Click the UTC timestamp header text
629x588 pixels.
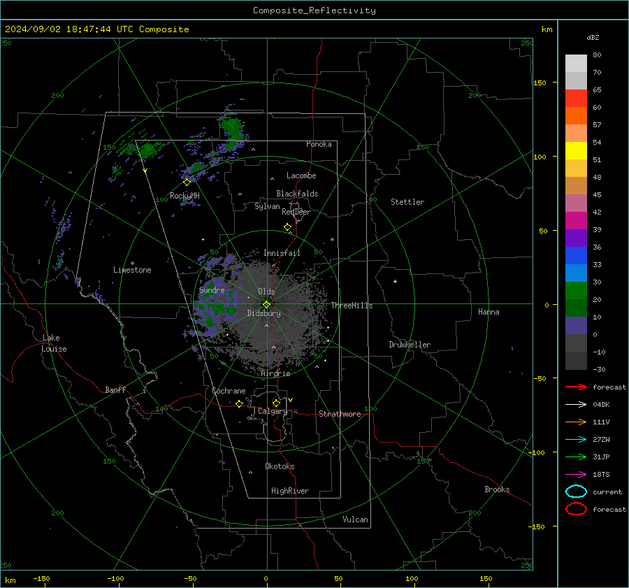click(96, 29)
